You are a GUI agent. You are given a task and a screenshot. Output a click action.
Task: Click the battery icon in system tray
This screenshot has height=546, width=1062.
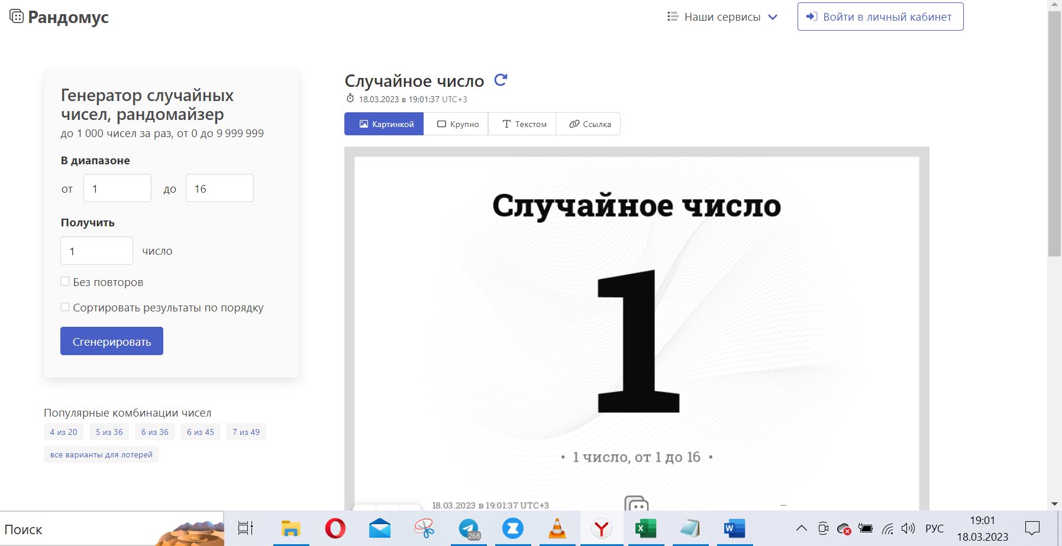click(x=866, y=528)
